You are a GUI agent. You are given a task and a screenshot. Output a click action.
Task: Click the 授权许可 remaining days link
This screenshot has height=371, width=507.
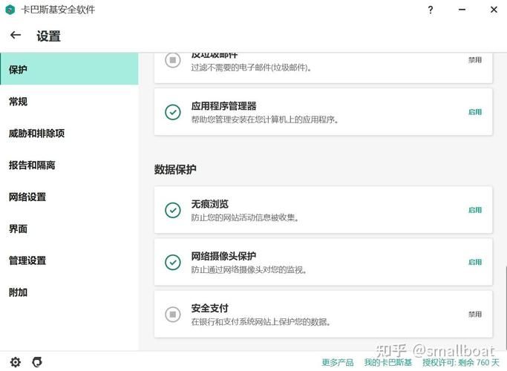point(461,362)
